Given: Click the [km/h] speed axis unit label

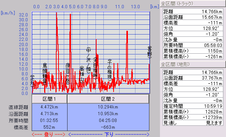Looking at the screenshot, I should (8, 13).
